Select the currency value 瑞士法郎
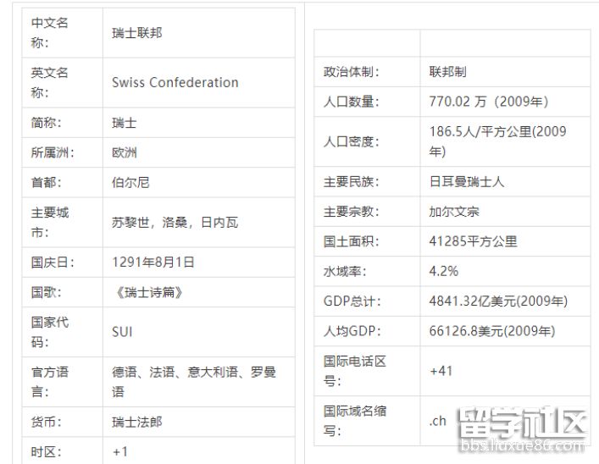 pos(136,422)
